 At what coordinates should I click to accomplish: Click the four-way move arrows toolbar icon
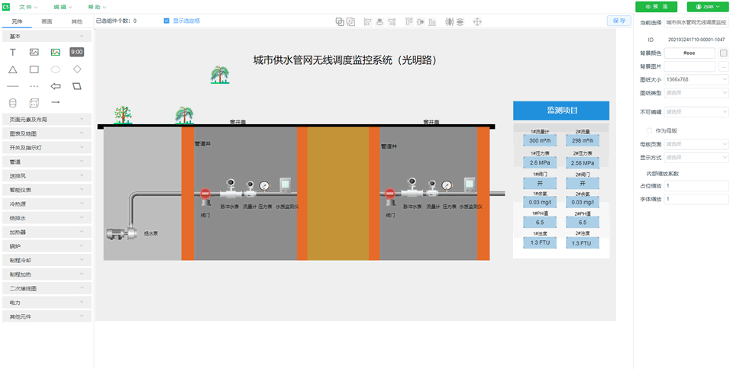pyautogui.click(x=477, y=21)
